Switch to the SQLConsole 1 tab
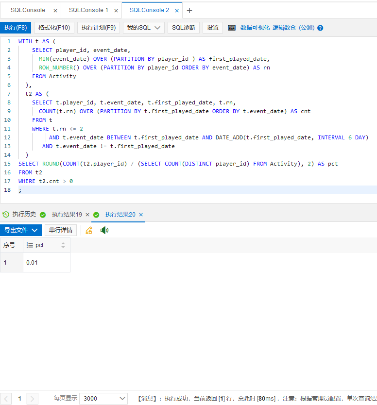This screenshot has width=377, height=405. coord(88,10)
